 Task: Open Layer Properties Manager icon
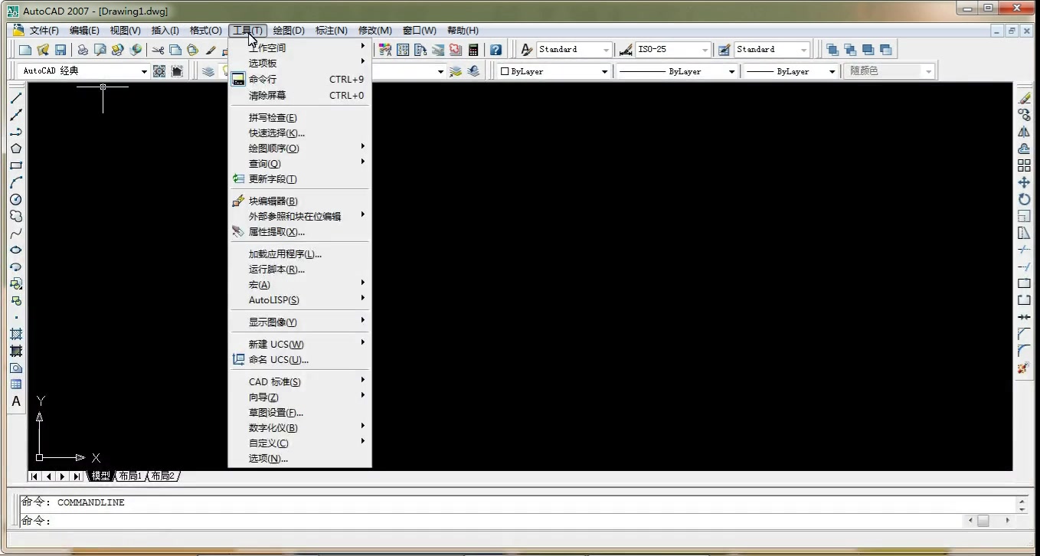(208, 71)
